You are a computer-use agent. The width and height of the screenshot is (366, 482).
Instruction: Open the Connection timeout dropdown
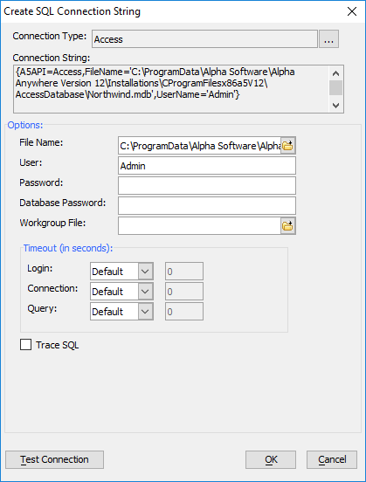145,291
